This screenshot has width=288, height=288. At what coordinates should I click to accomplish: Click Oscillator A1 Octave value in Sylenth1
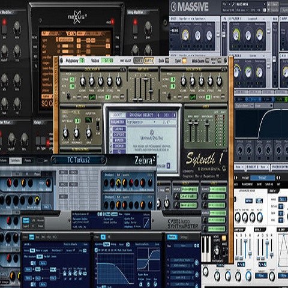pos(72,80)
